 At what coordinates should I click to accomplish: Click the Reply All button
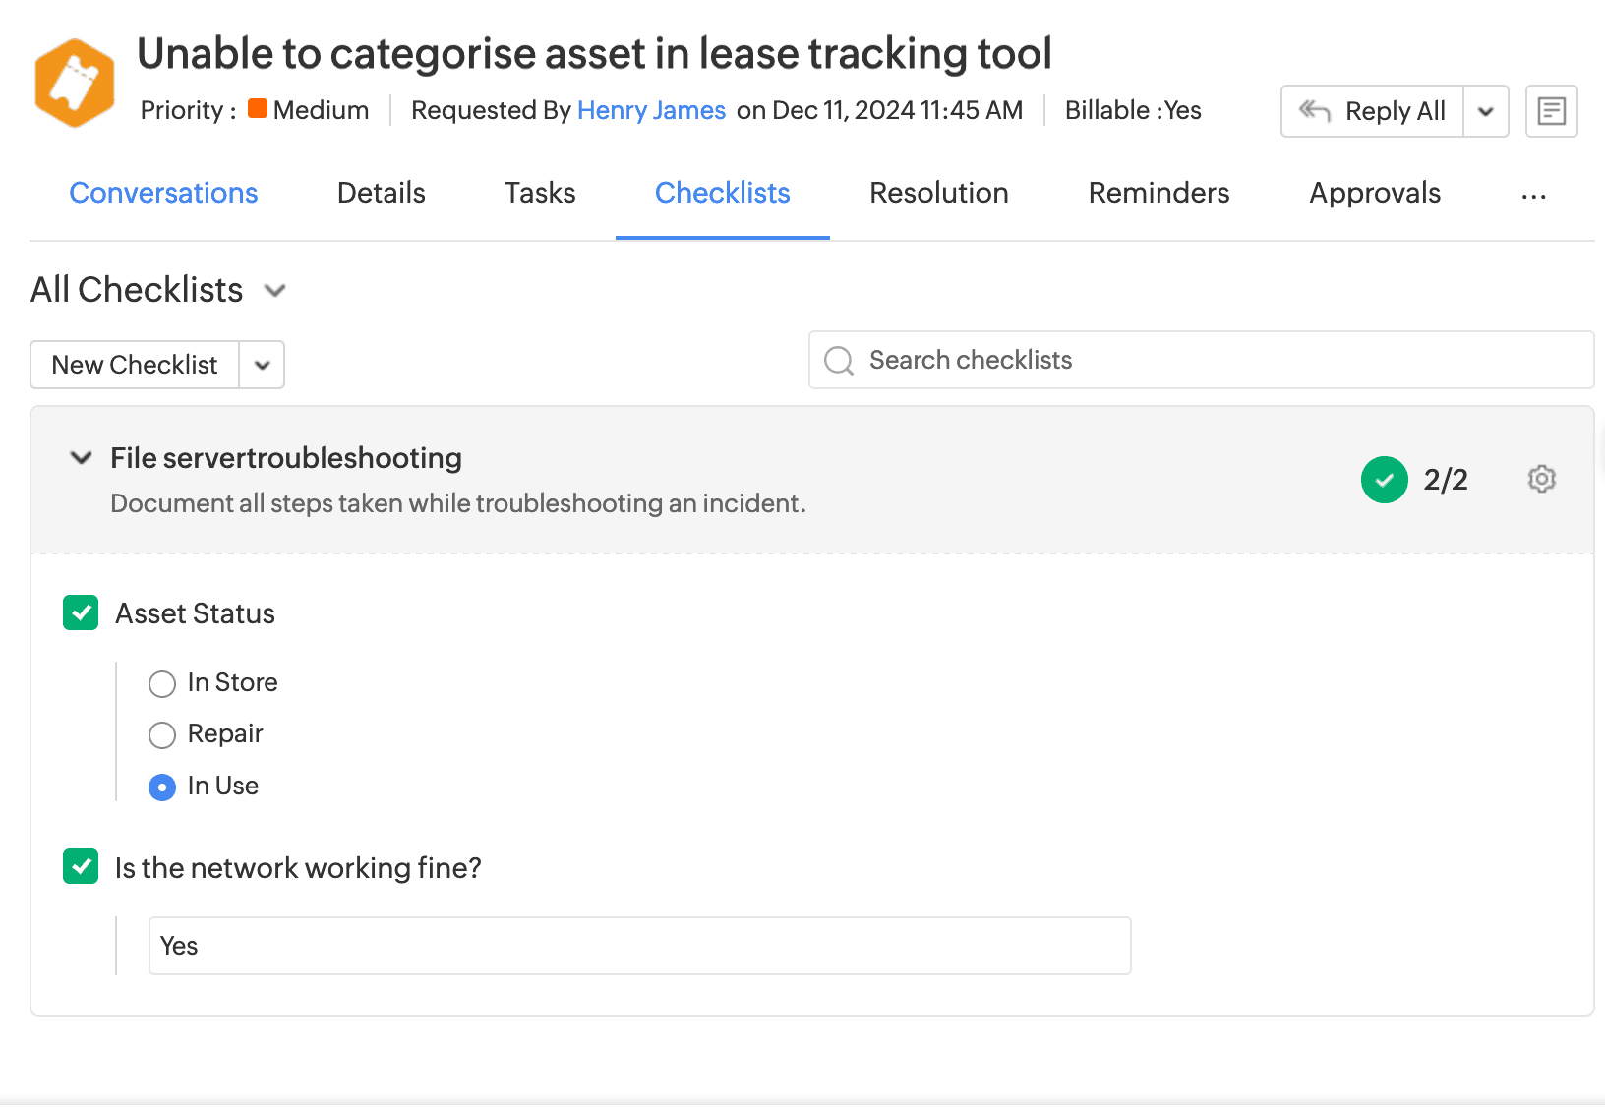[x=1373, y=111]
